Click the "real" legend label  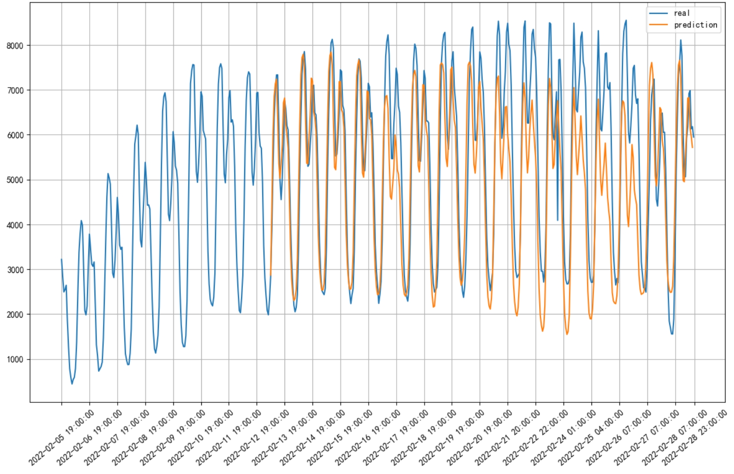pyautogui.click(x=681, y=13)
